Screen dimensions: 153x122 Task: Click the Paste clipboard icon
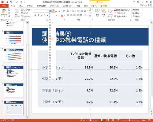tap(4, 11)
